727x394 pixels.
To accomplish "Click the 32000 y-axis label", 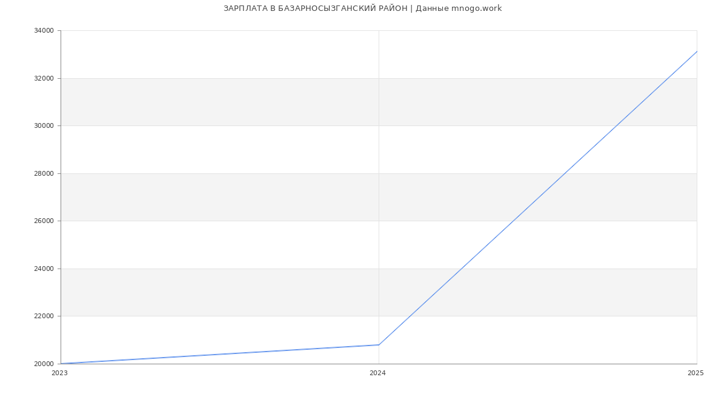I will tap(45, 78).
